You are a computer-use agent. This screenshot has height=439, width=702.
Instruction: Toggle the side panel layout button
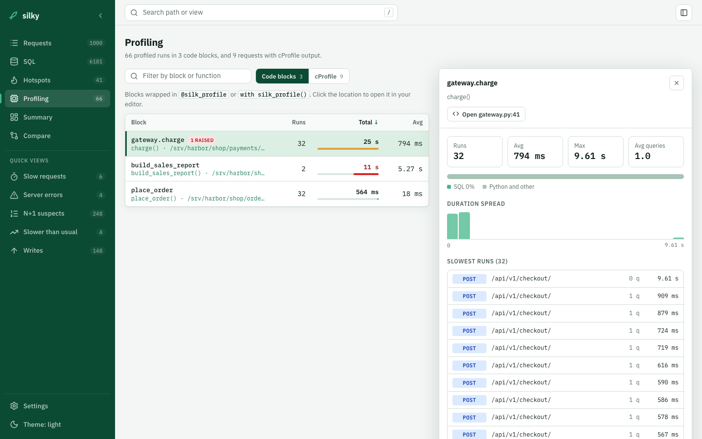point(684,13)
